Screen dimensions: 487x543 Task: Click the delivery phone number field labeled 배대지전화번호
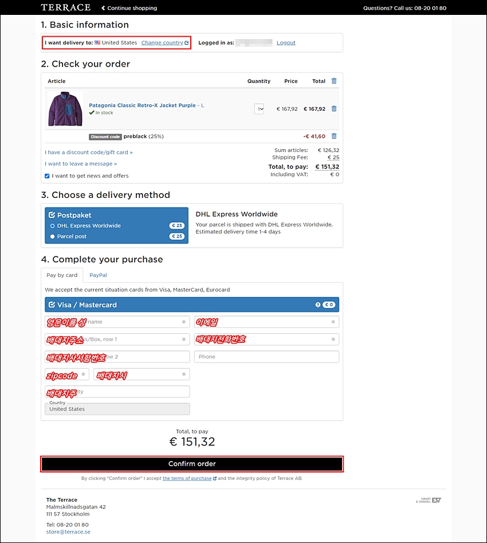click(x=266, y=339)
